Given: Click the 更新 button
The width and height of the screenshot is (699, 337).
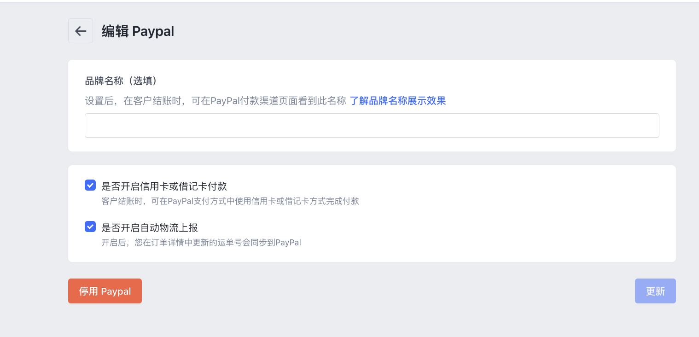Looking at the screenshot, I should click(655, 291).
